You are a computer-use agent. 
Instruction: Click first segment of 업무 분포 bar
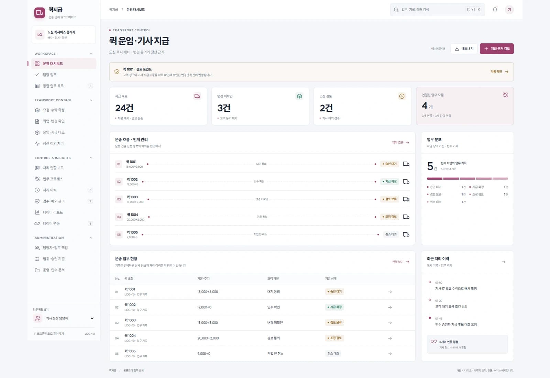pos(434,179)
